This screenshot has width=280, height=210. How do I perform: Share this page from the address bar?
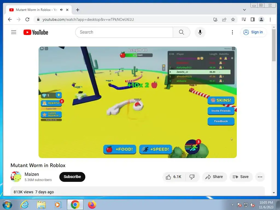coord(224,19)
